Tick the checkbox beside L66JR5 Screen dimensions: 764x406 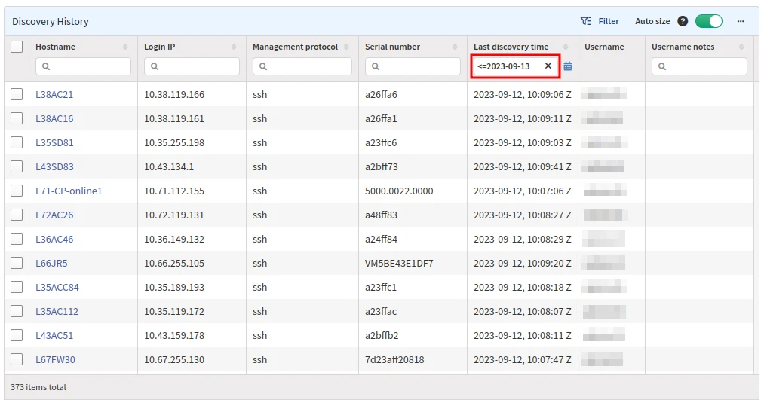click(17, 263)
